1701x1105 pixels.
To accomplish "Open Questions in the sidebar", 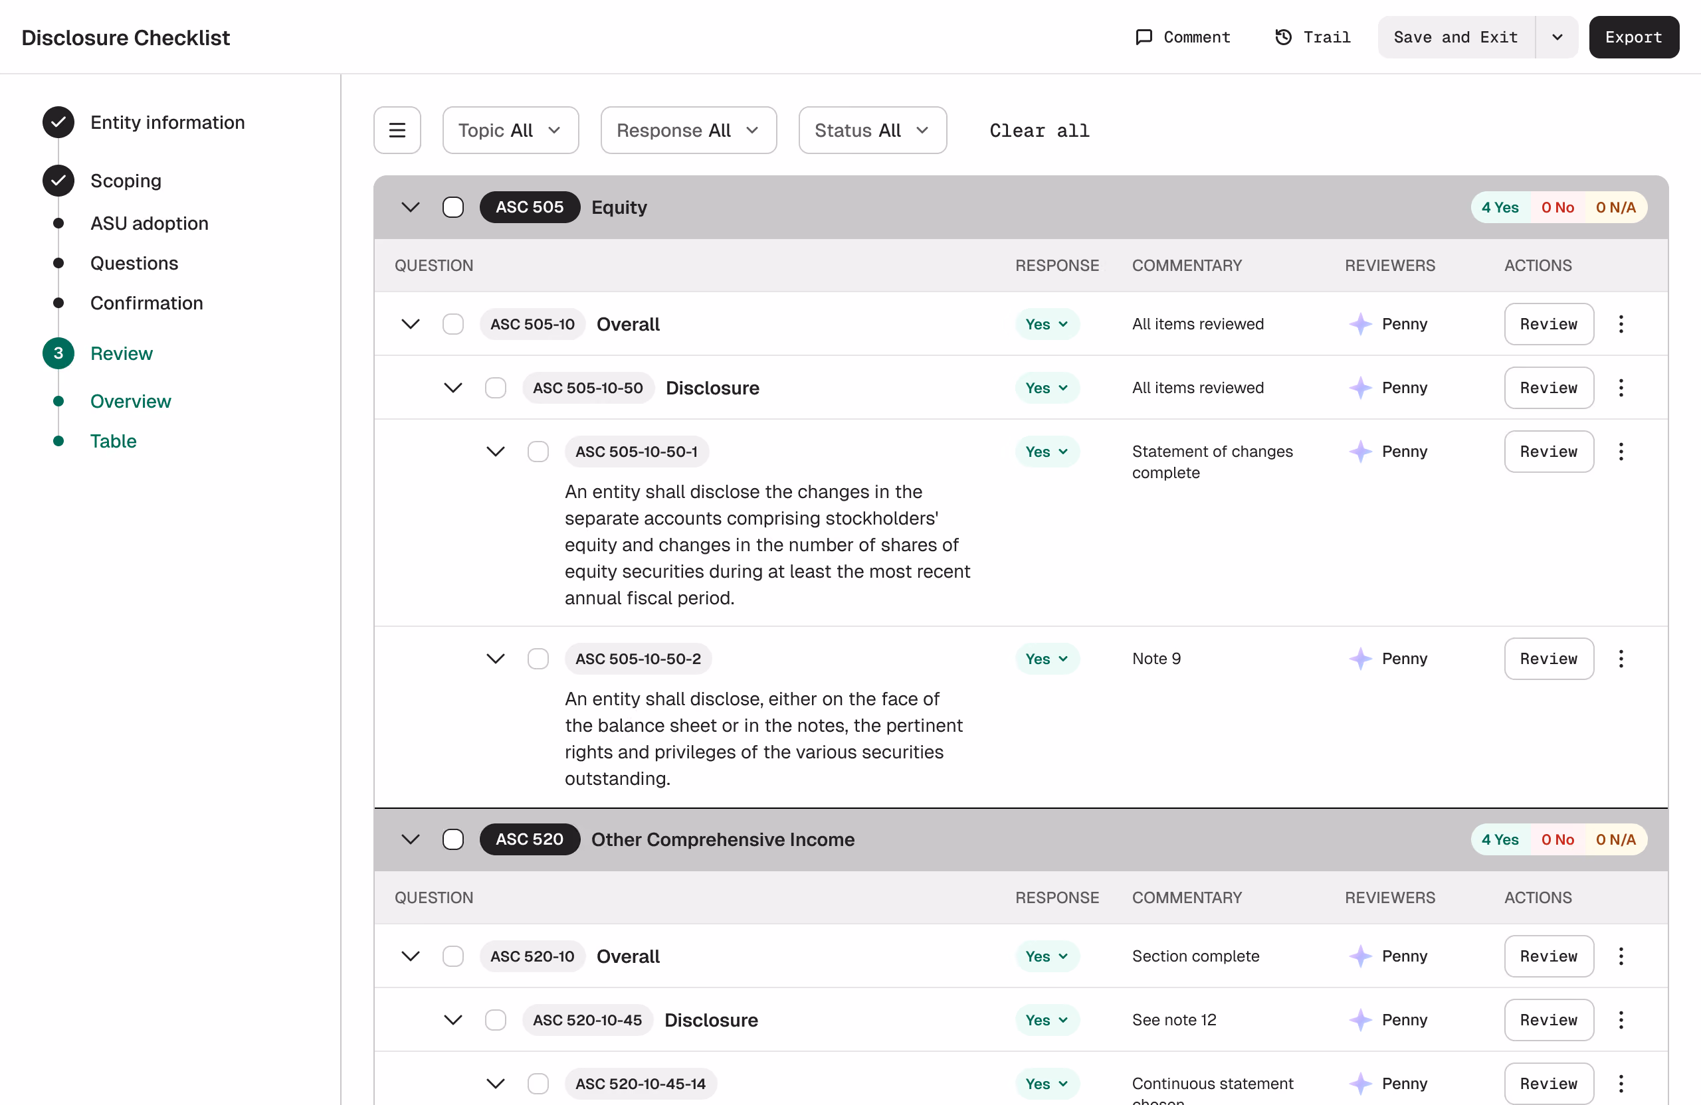I will pos(134,264).
